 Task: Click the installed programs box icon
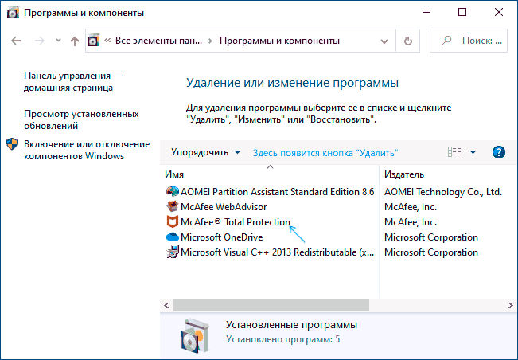click(x=196, y=335)
